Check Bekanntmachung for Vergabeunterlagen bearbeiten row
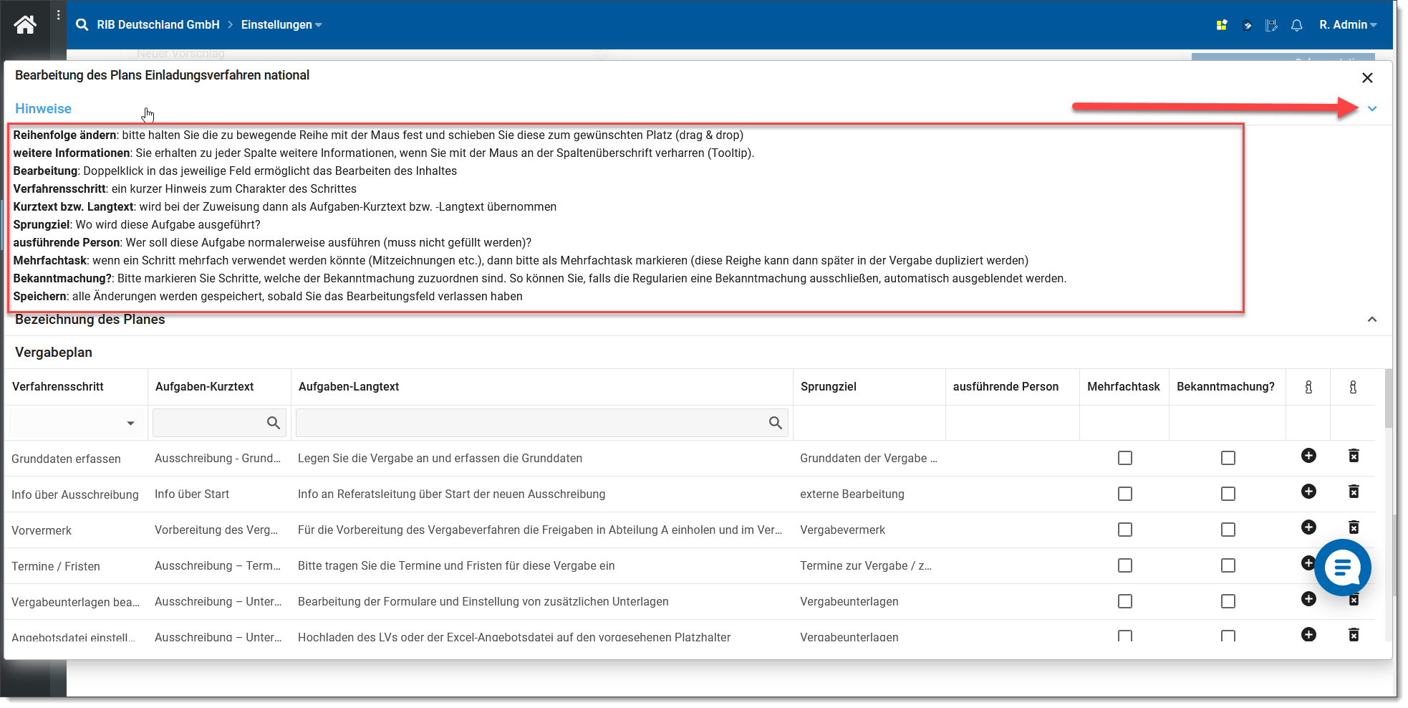The image size is (1408, 708). [x=1228, y=601]
